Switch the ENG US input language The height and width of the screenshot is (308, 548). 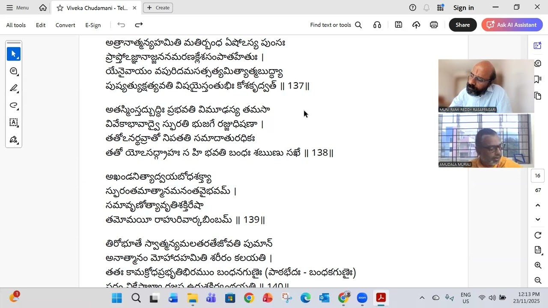tap(465, 298)
